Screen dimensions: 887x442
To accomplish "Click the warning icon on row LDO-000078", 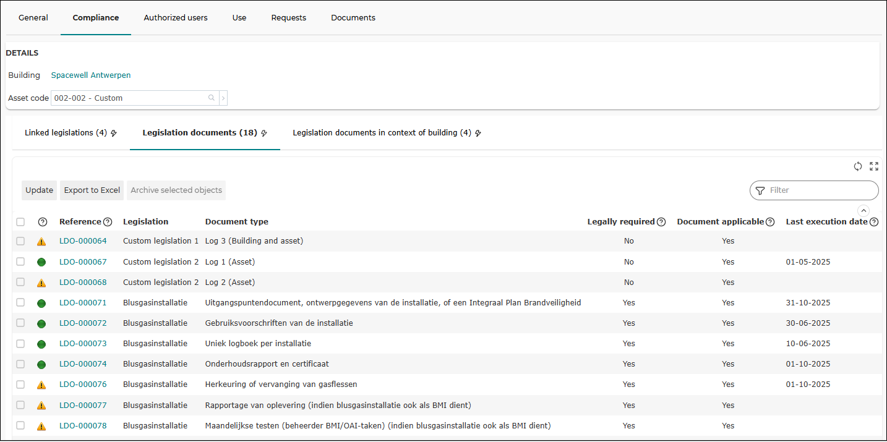I will (x=41, y=426).
